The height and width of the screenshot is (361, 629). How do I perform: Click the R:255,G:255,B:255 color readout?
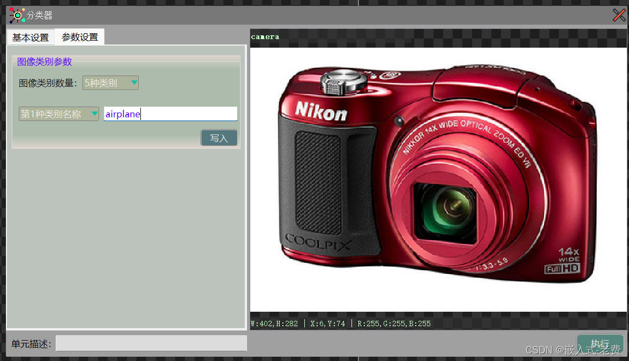click(394, 324)
